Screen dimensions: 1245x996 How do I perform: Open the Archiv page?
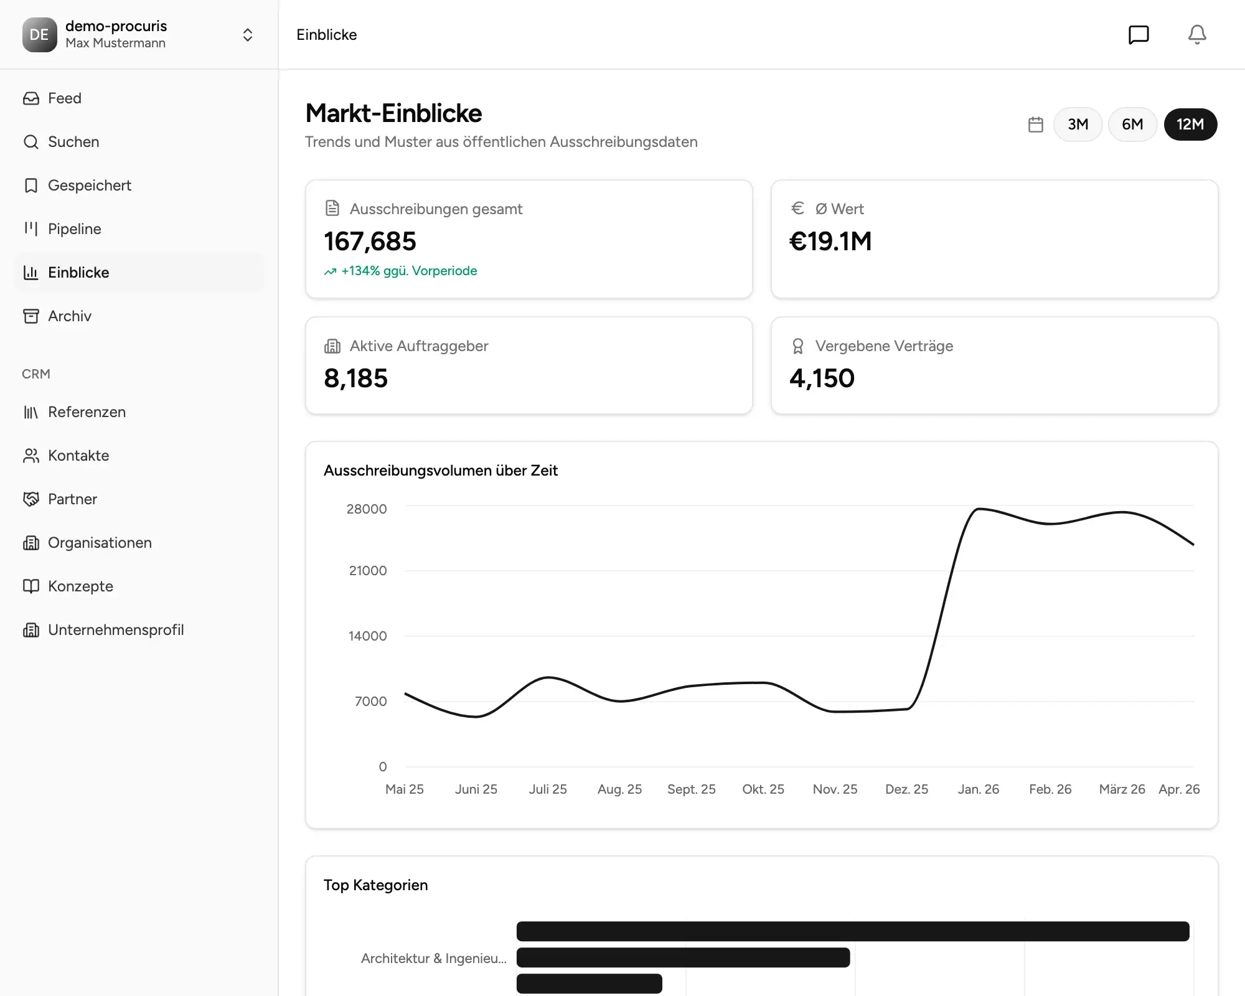[x=139, y=316]
